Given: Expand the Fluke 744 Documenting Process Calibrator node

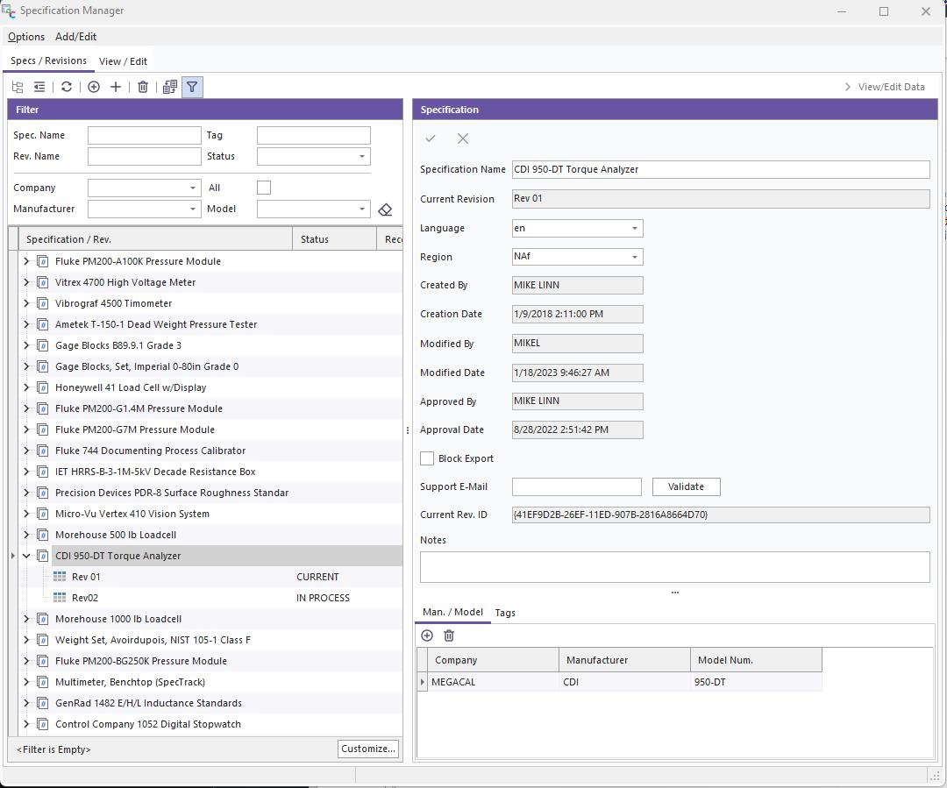Looking at the screenshot, I should [26, 451].
